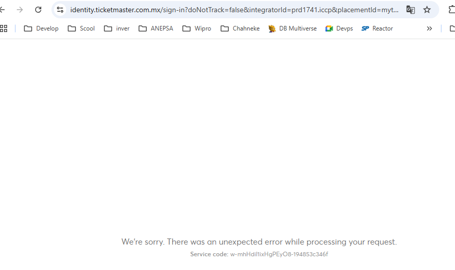Image resolution: width=455 pixels, height=270 pixels.
Task: Click the service code value text
Action: [x=279, y=254]
